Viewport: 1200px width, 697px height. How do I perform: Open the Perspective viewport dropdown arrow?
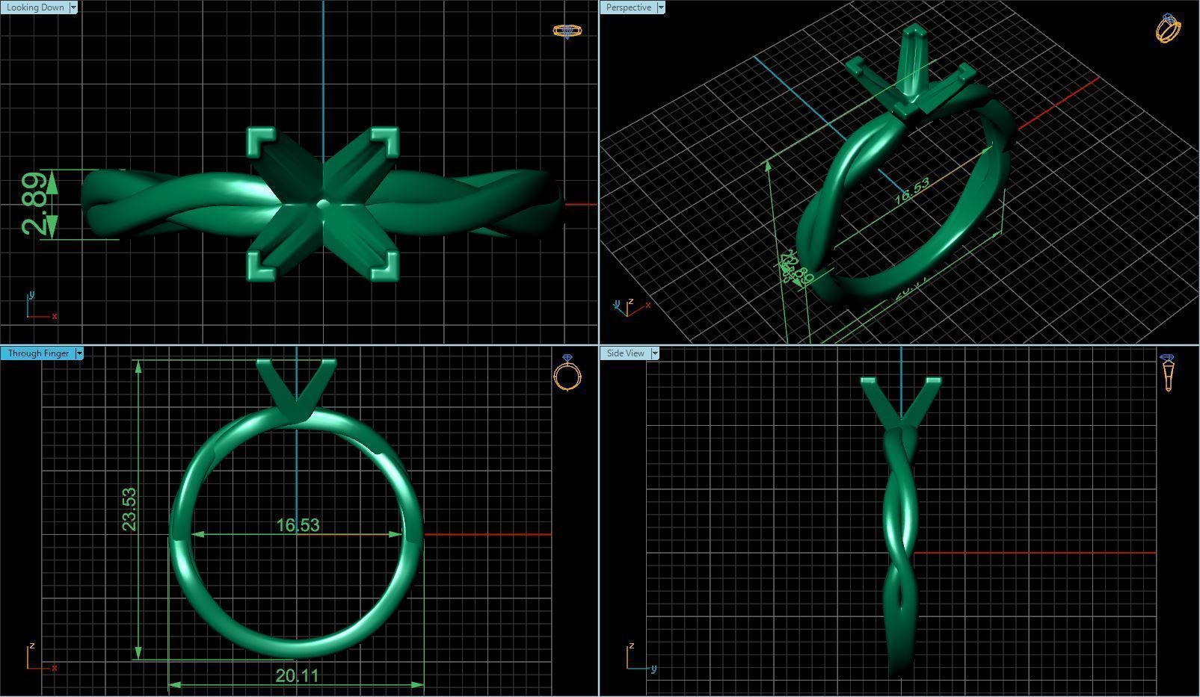click(661, 7)
